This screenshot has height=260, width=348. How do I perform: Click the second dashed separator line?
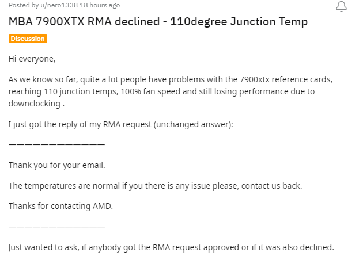(56, 226)
